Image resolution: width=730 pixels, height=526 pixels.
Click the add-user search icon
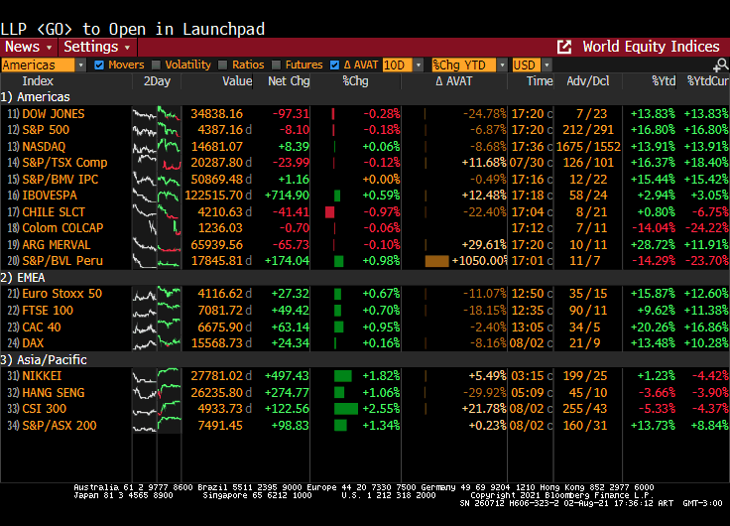tap(721, 65)
